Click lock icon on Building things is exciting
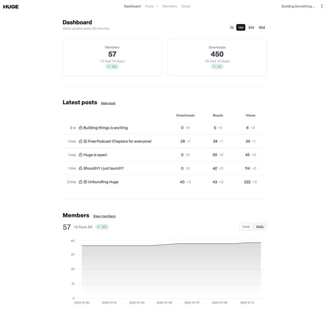 [x=80, y=128]
